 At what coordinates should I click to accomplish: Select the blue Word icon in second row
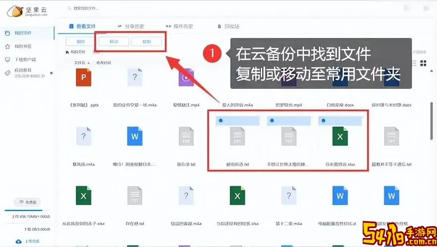tap(135, 136)
